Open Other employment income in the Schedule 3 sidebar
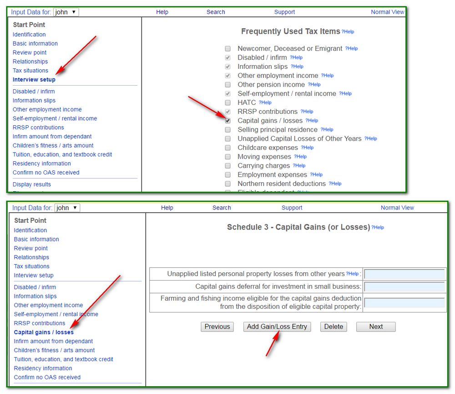 click(49, 305)
